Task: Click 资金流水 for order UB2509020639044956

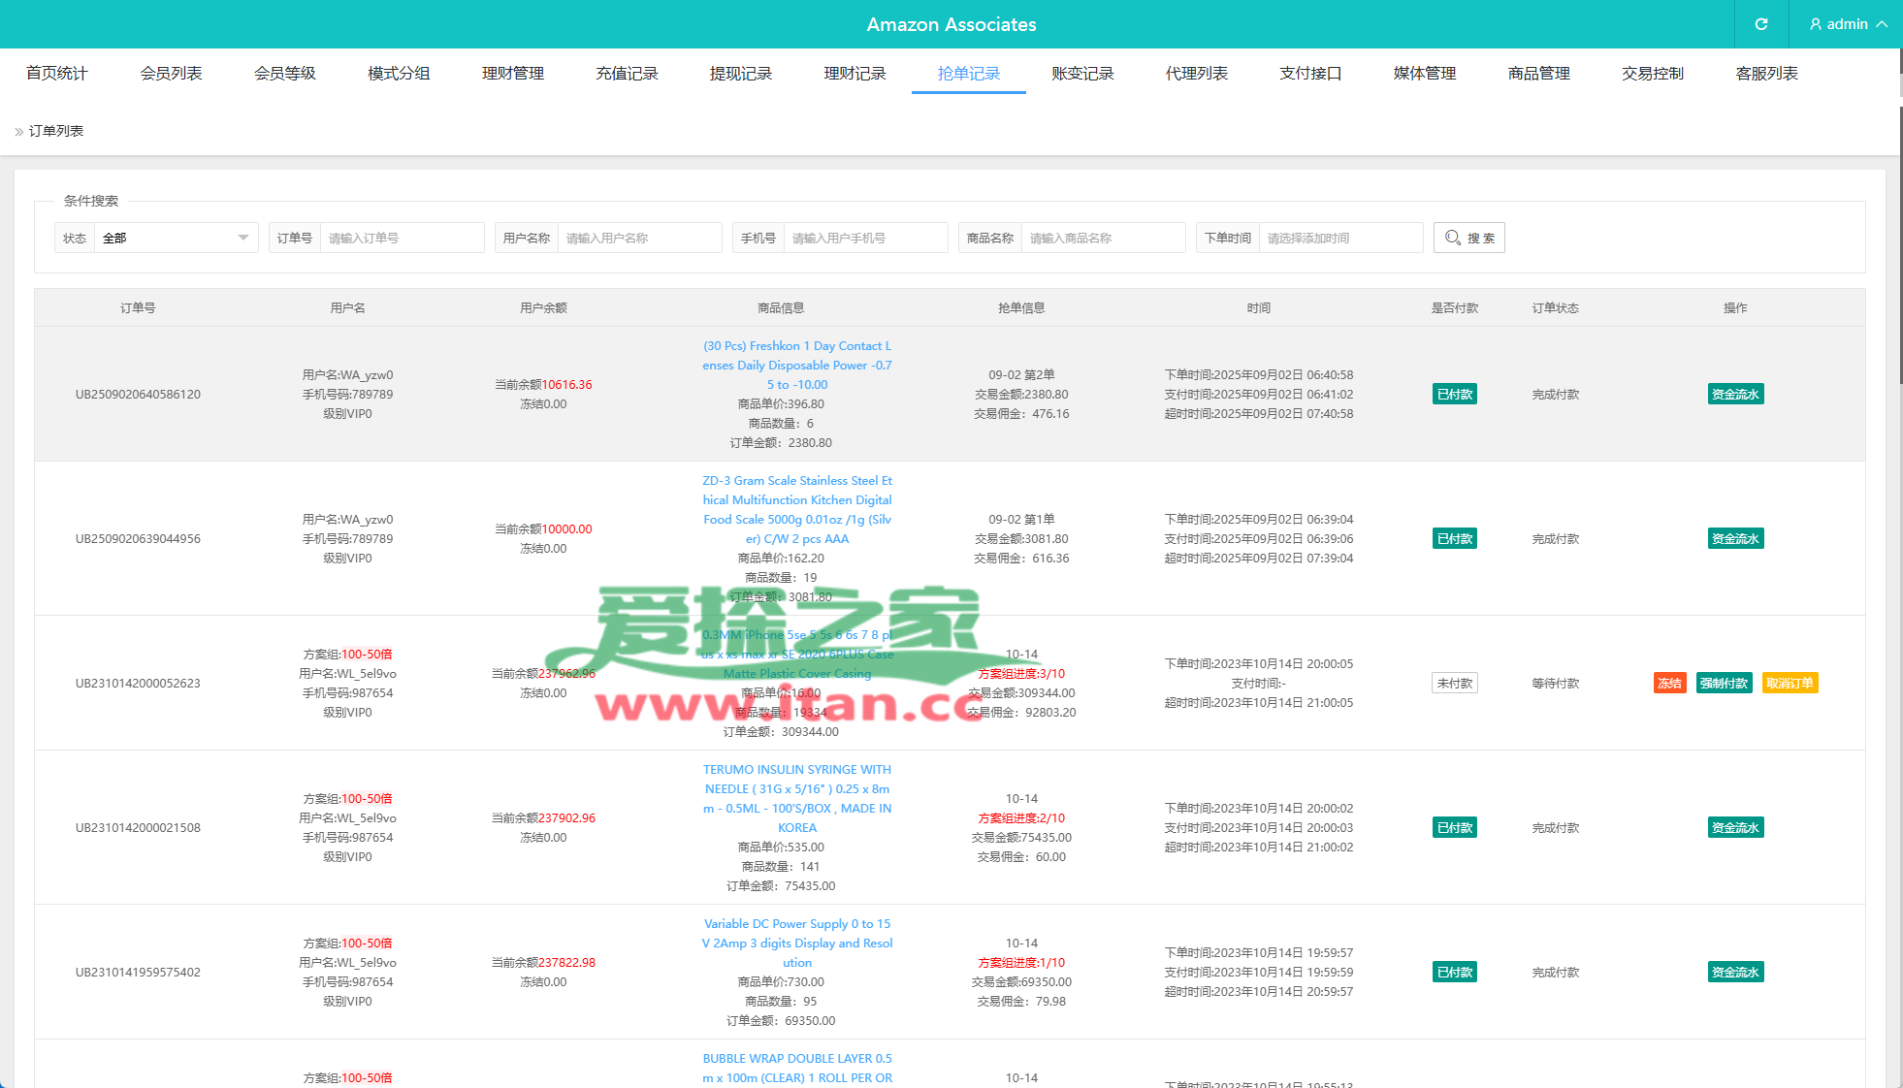Action: click(x=1735, y=538)
